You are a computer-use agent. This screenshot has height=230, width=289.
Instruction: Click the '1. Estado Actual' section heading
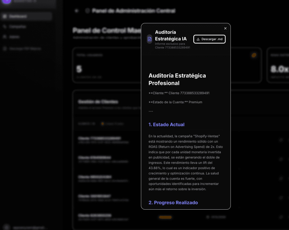[x=167, y=125]
